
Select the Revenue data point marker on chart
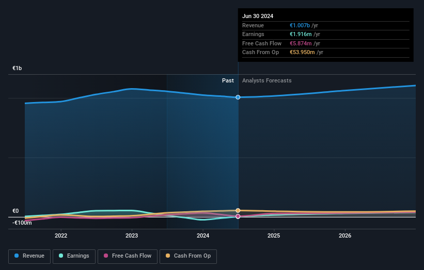238,97
